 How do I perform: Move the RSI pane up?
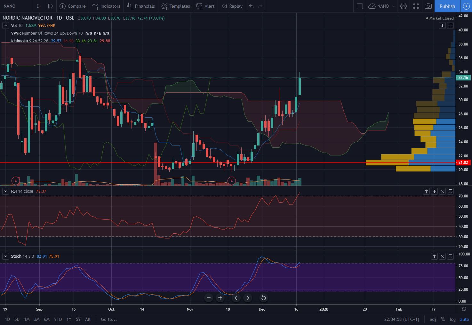point(426,191)
